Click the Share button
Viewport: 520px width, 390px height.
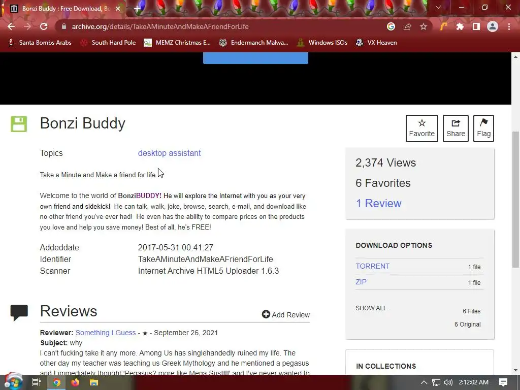[456, 128]
